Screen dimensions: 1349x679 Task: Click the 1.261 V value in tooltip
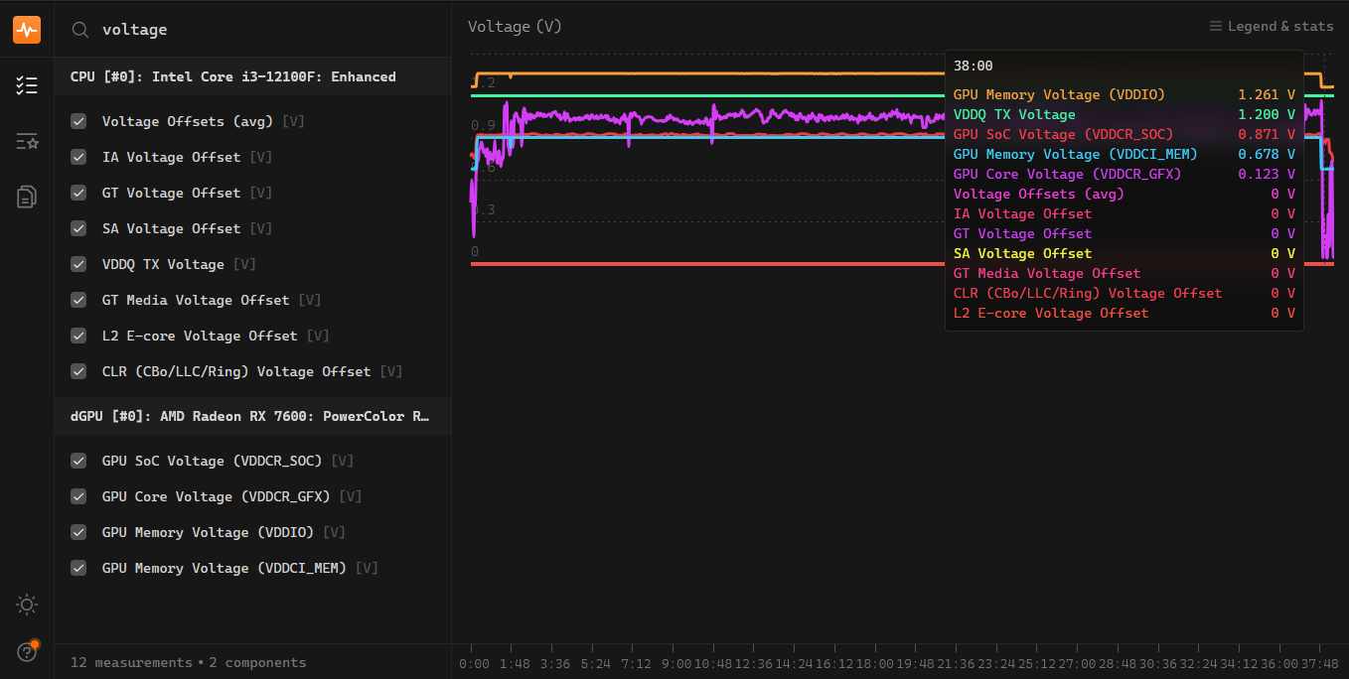[x=1267, y=94]
